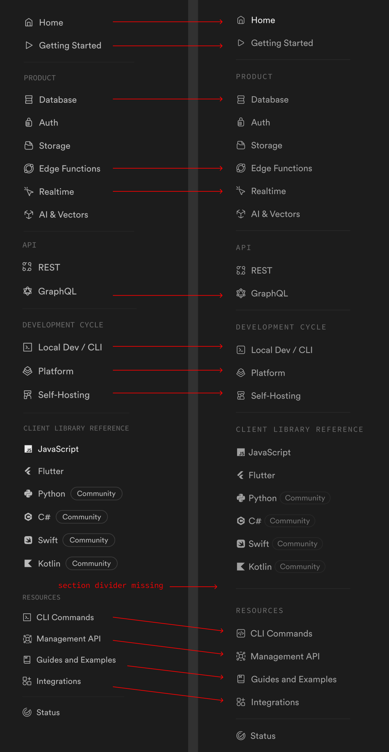389x752 pixels.
Task: Click the AI & Vectors cube icon
Action: click(29, 215)
